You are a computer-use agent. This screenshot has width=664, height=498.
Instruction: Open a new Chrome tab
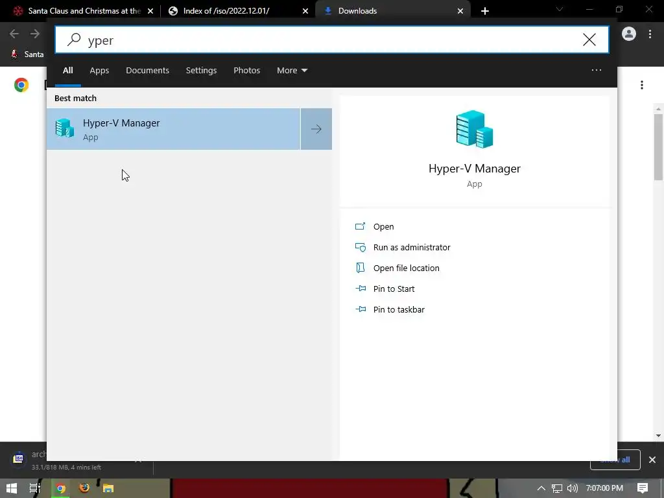tap(485, 11)
